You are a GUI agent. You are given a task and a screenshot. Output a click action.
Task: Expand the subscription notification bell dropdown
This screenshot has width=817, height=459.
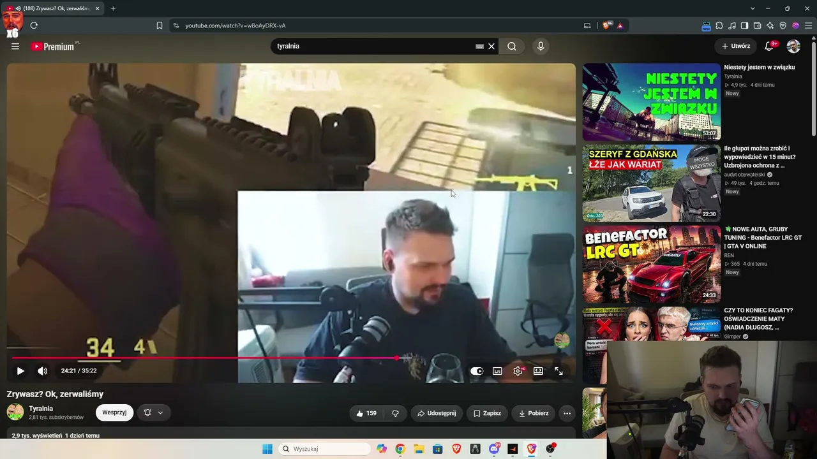(153, 412)
